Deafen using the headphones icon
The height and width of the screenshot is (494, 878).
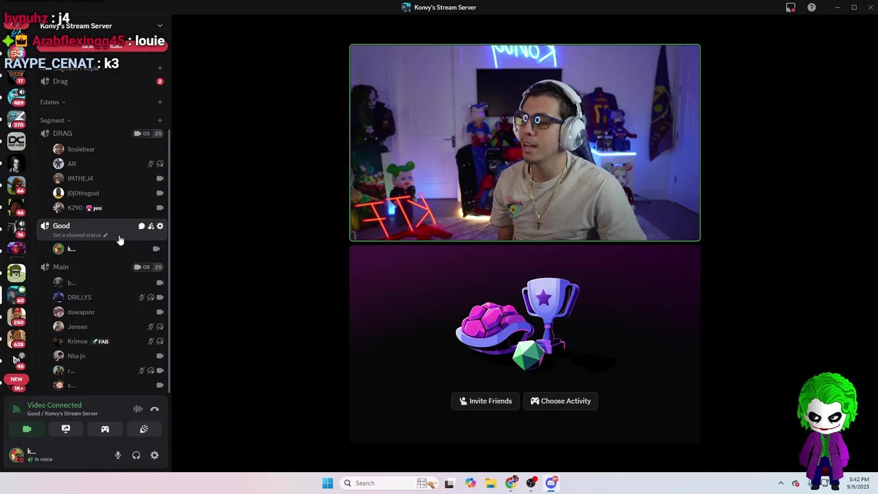(136, 455)
